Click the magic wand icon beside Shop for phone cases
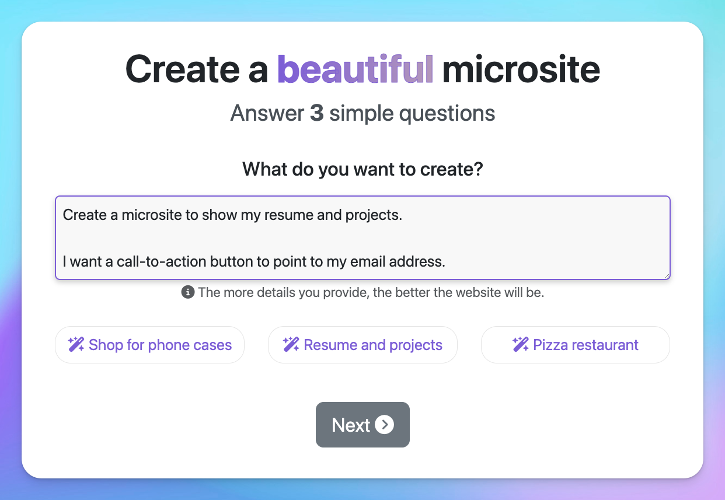The height and width of the screenshot is (500, 725). click(76, 345)
